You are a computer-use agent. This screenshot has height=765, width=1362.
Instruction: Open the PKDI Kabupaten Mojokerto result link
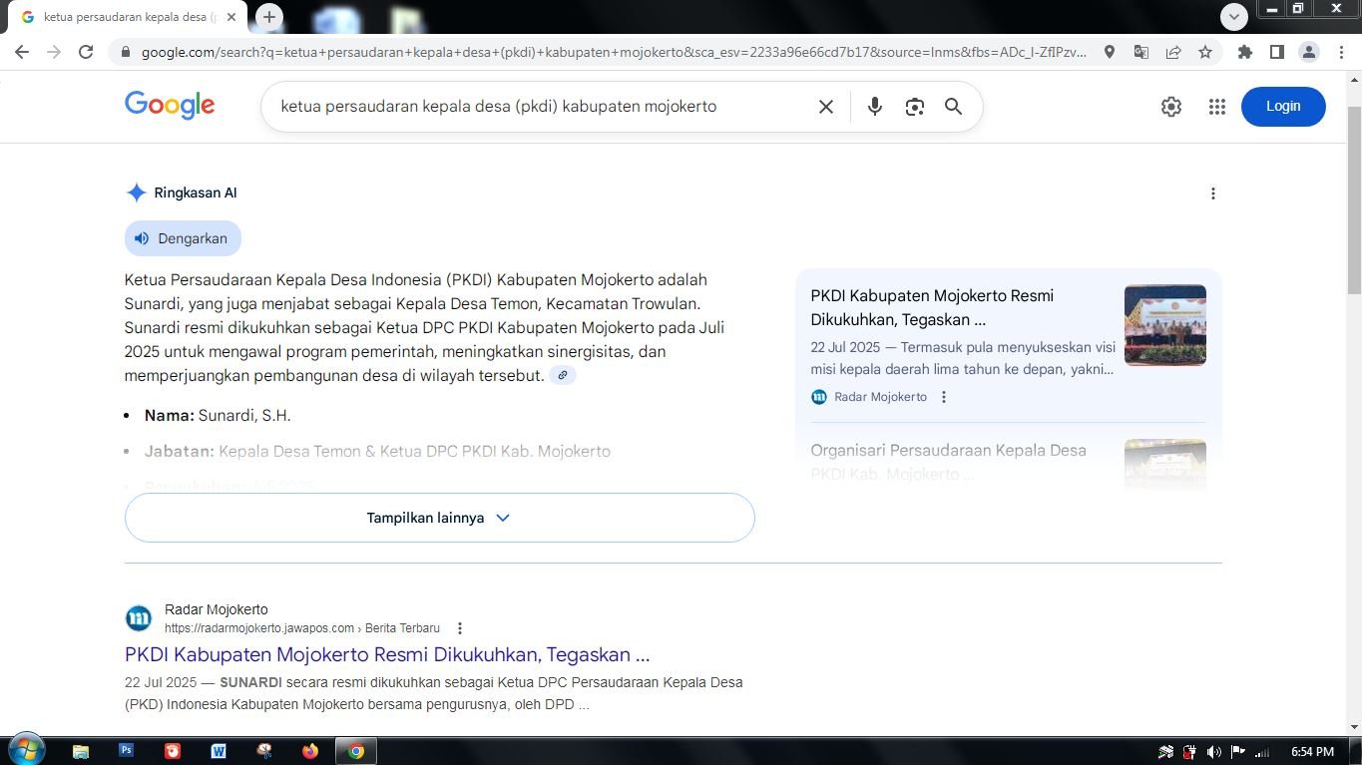387,654
